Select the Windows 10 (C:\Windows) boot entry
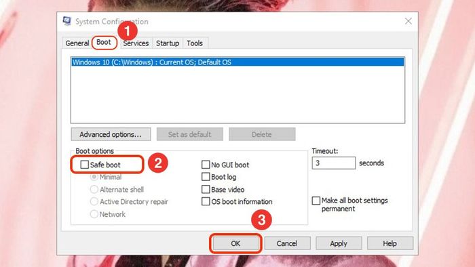Viewport: 475px width, 267px height. click(237, 62)
